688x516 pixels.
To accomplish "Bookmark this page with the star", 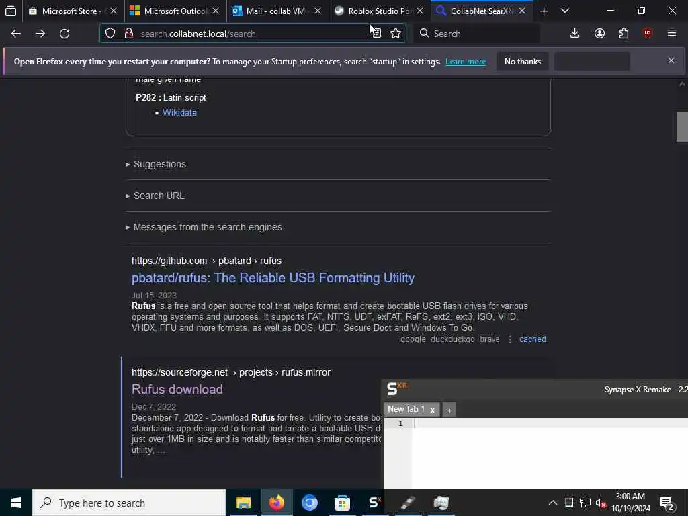I will point(396,34).
